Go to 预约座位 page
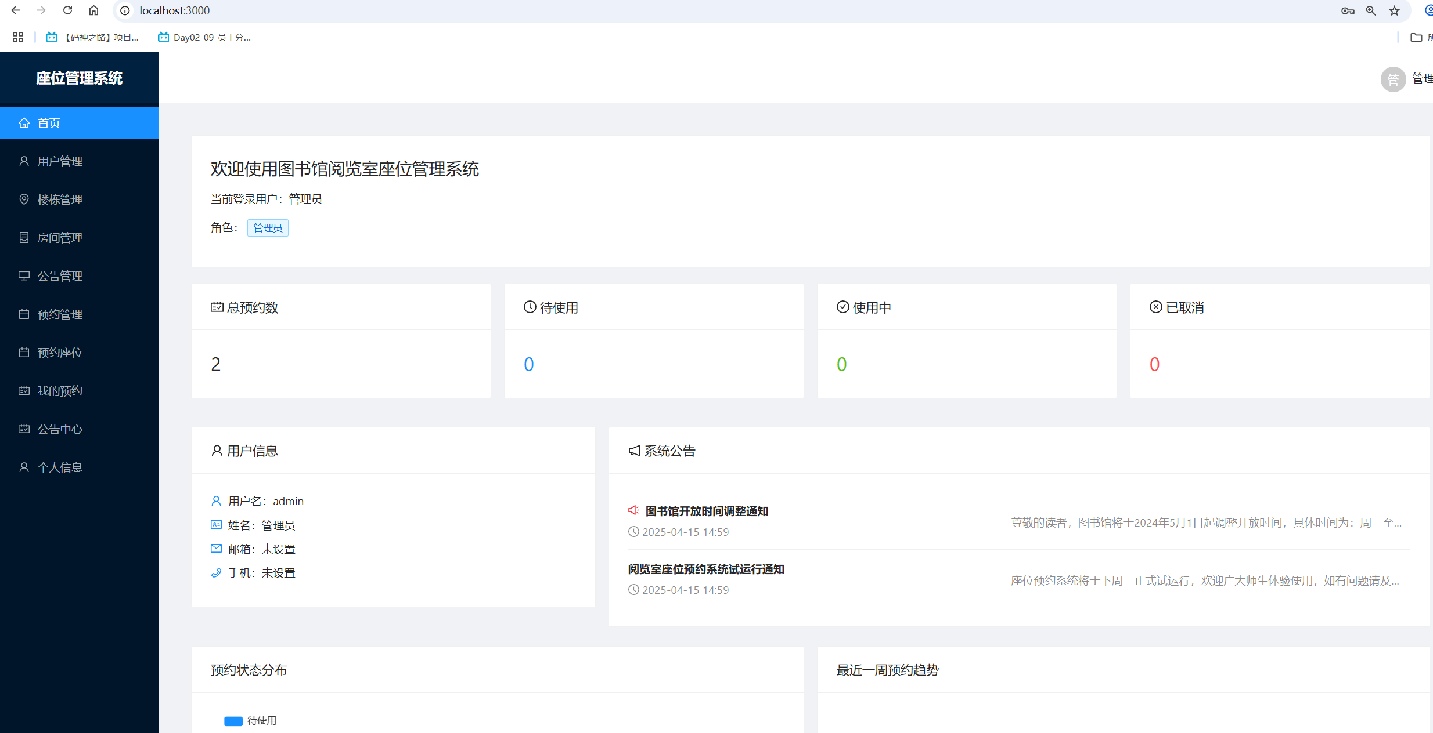Viewport: 1433px width, 733px height. pos(60,353)
